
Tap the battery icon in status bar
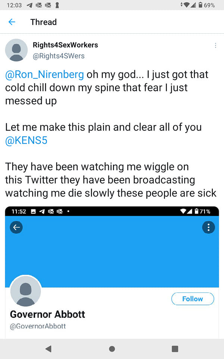[x=200, y=6]
